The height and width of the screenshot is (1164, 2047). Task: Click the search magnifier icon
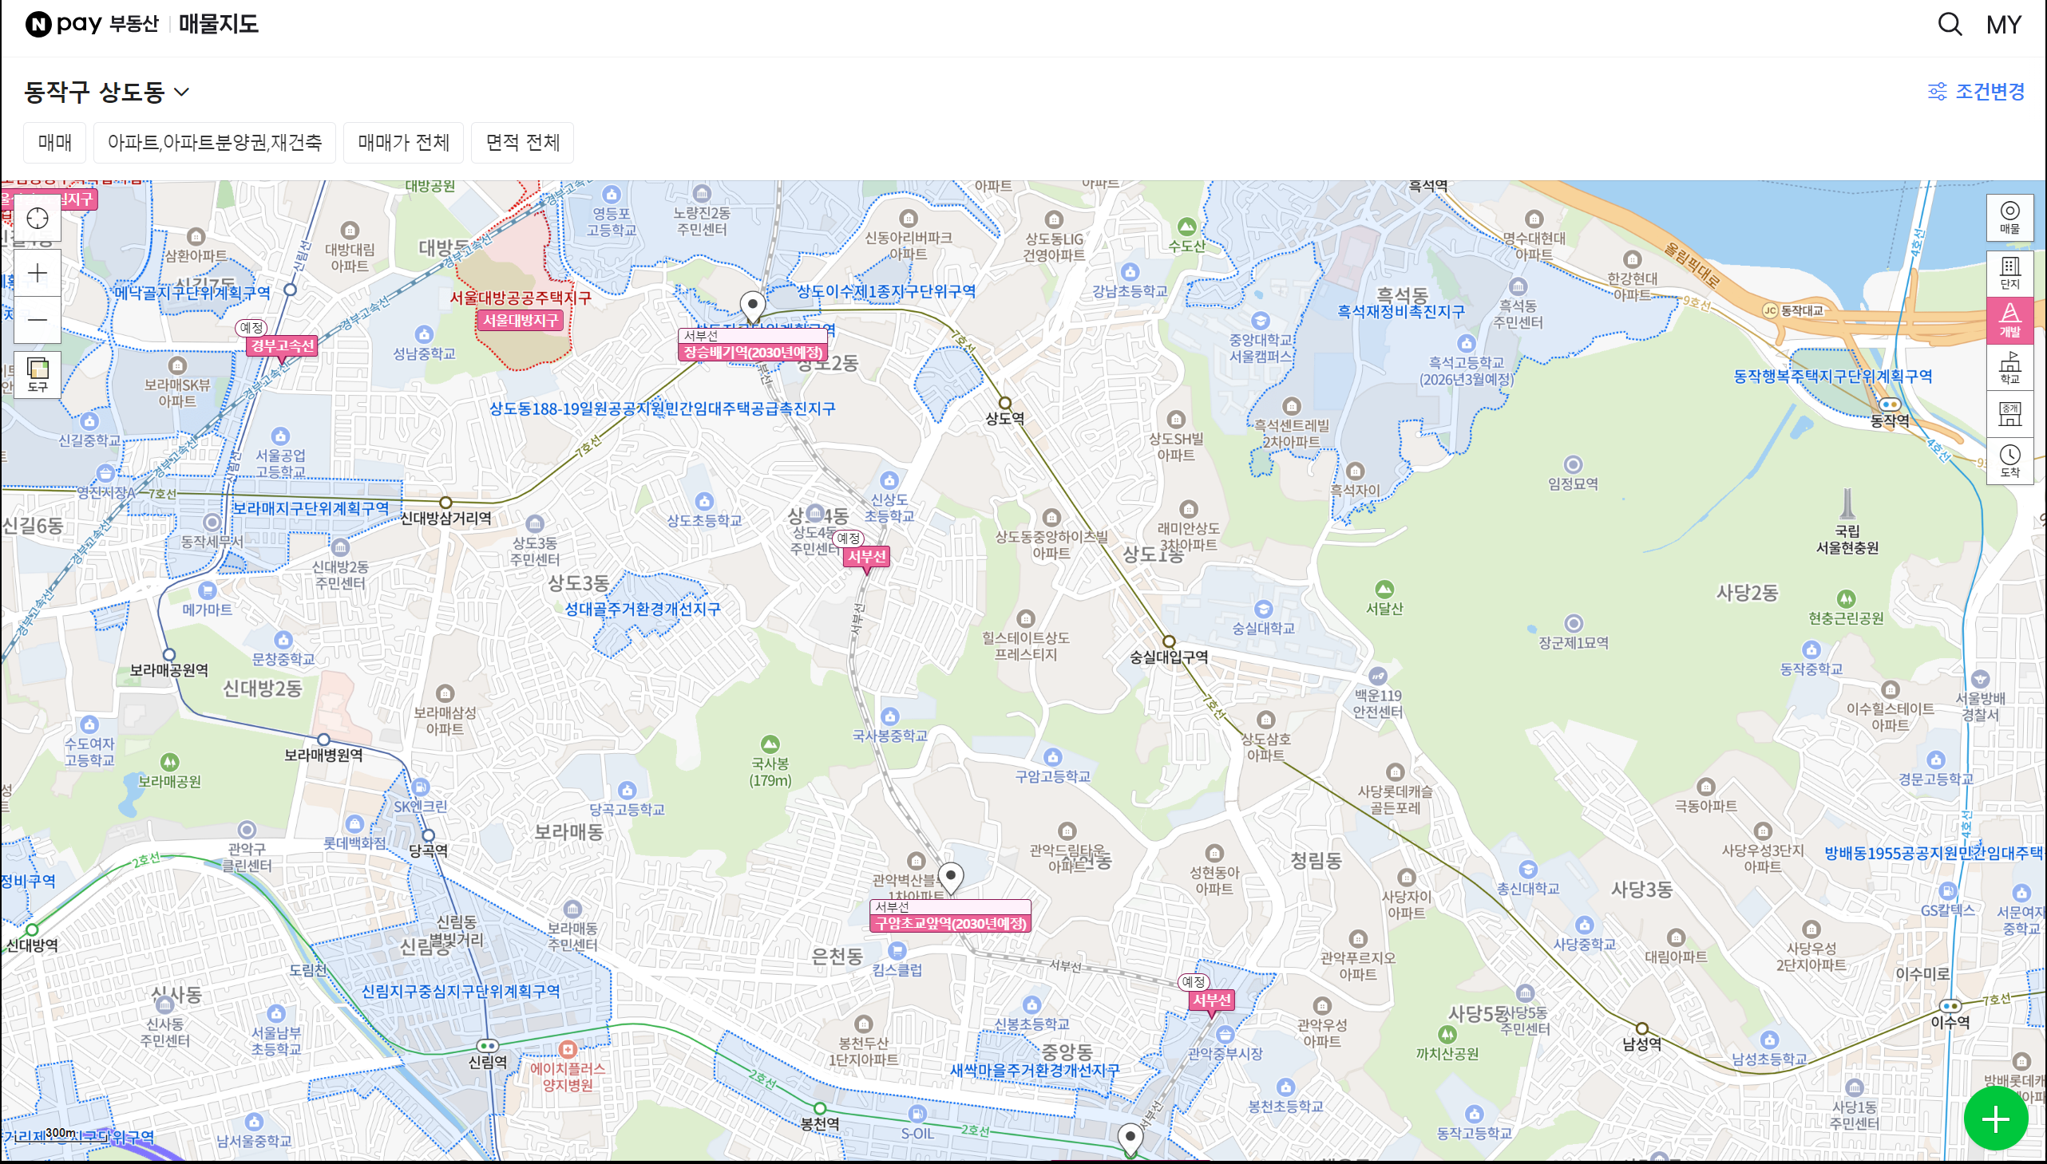pos(1950,25)
